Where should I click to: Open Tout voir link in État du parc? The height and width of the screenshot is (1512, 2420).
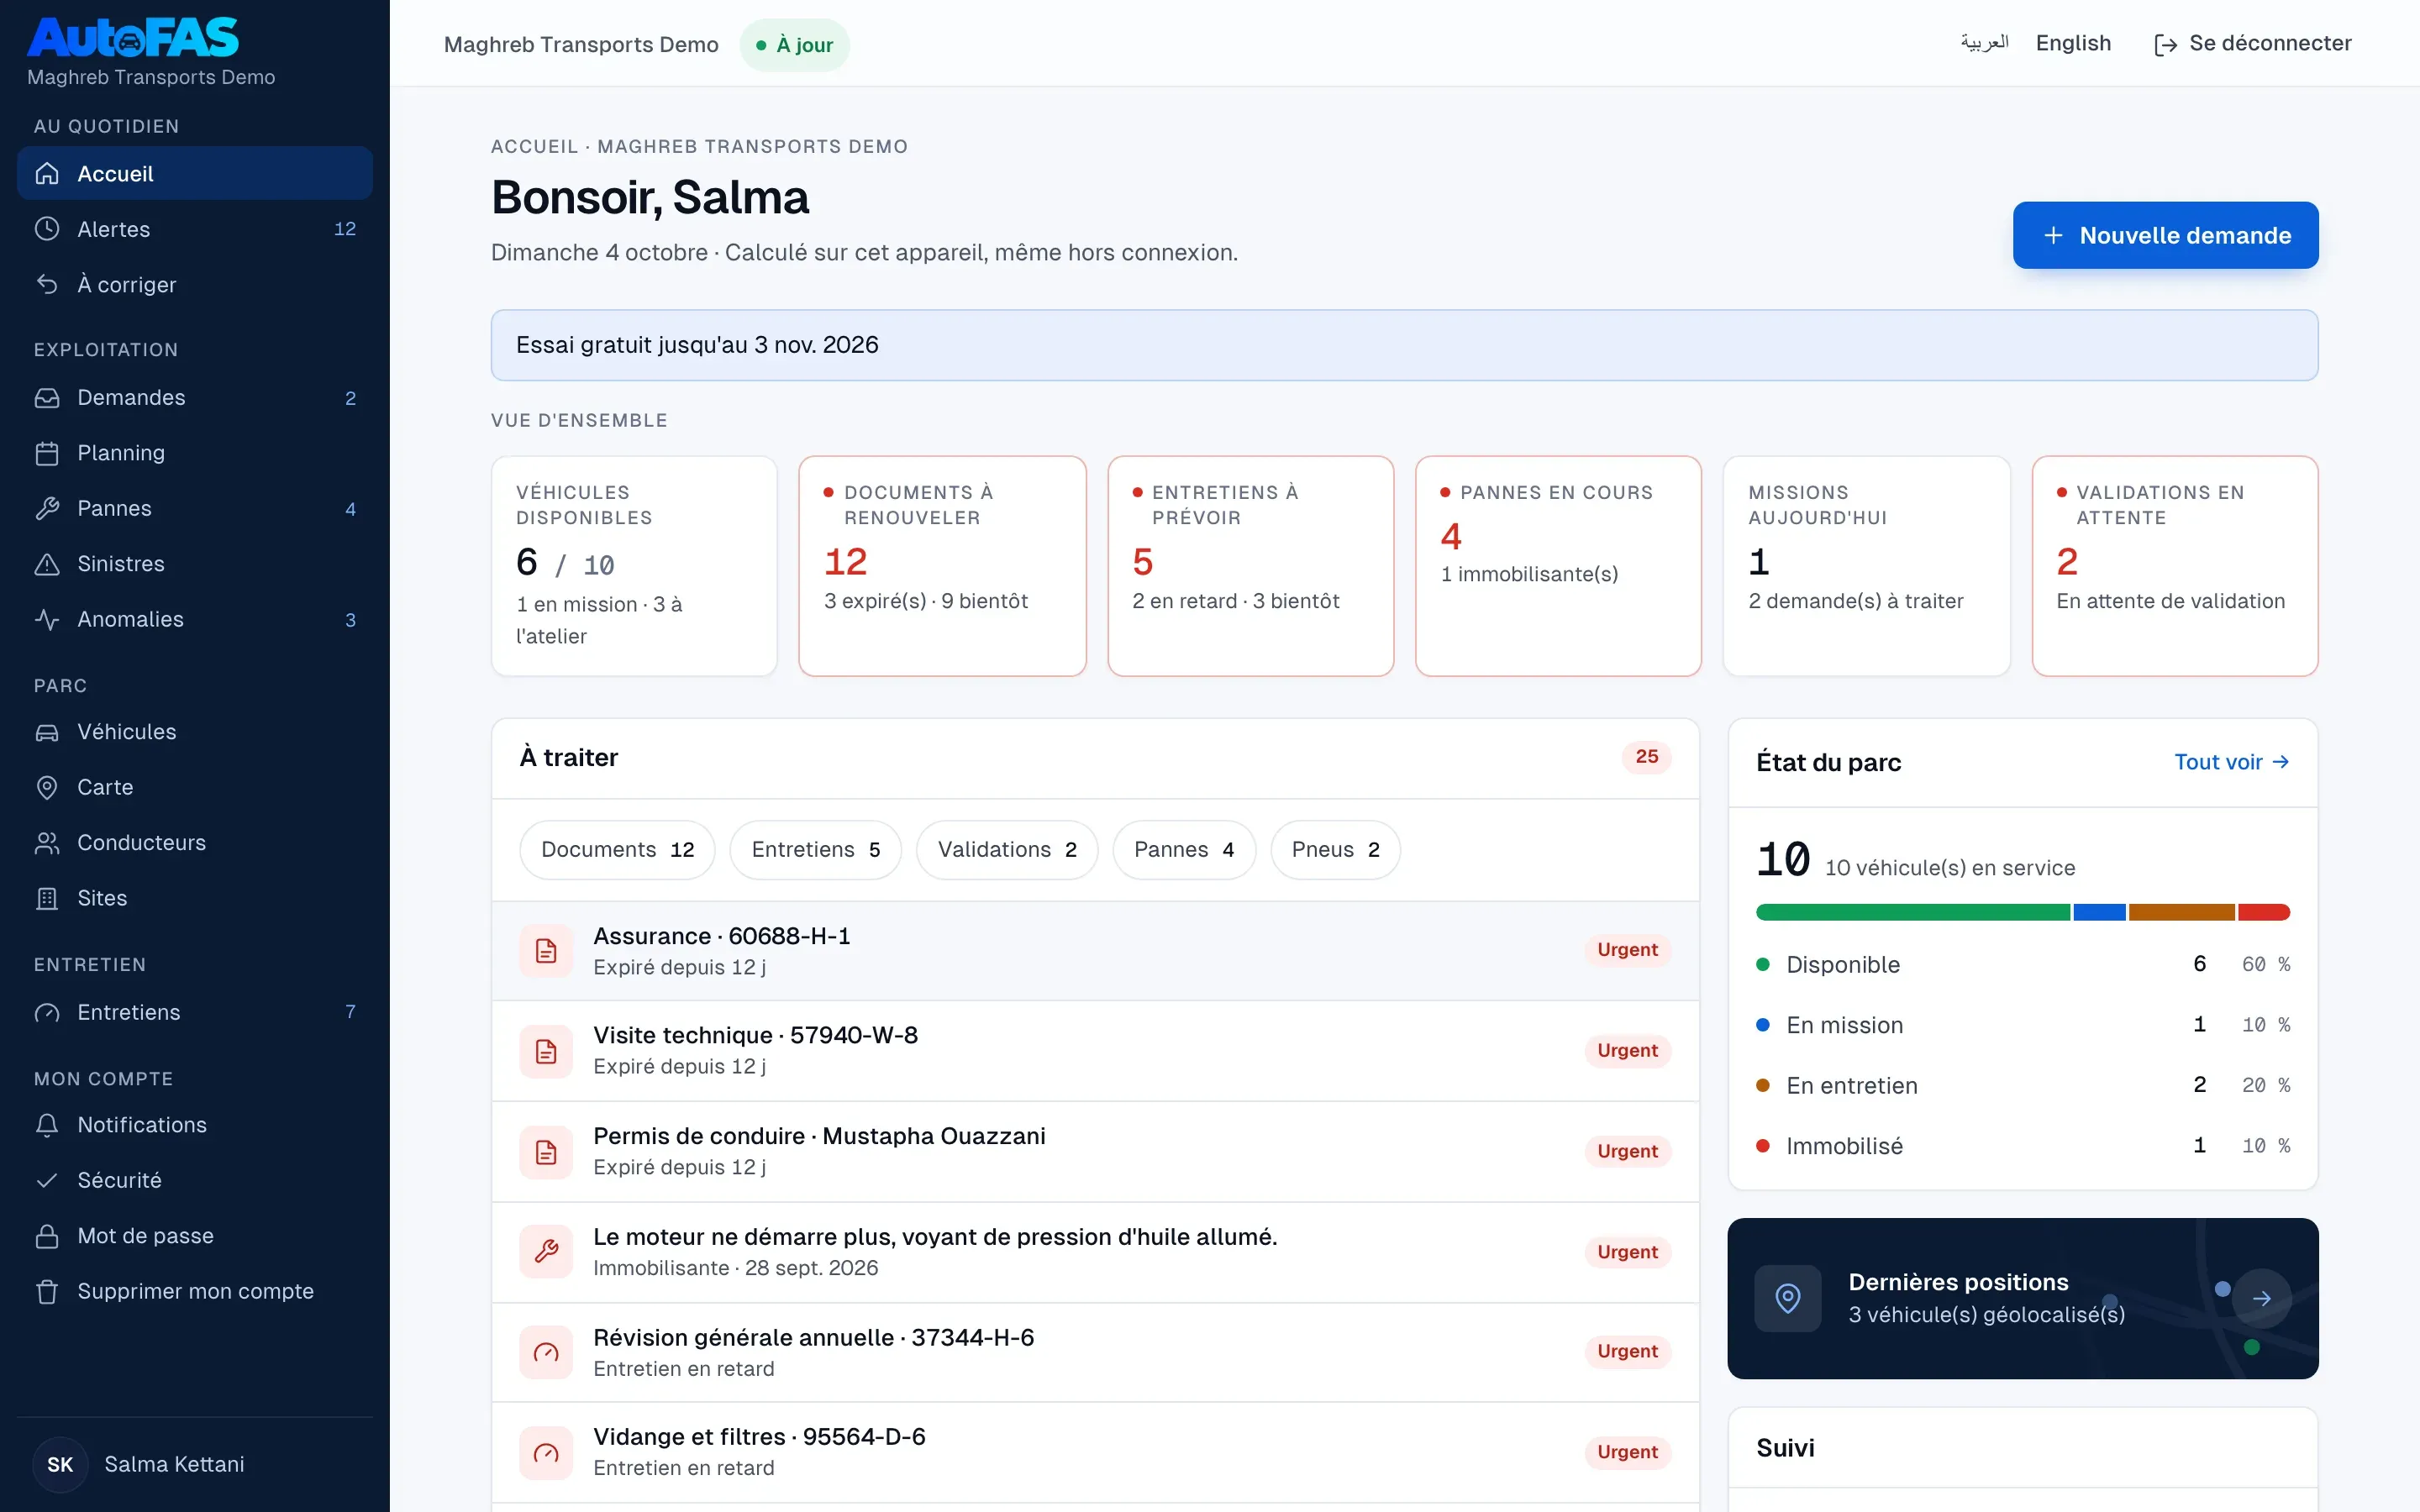coord(2231,762)
